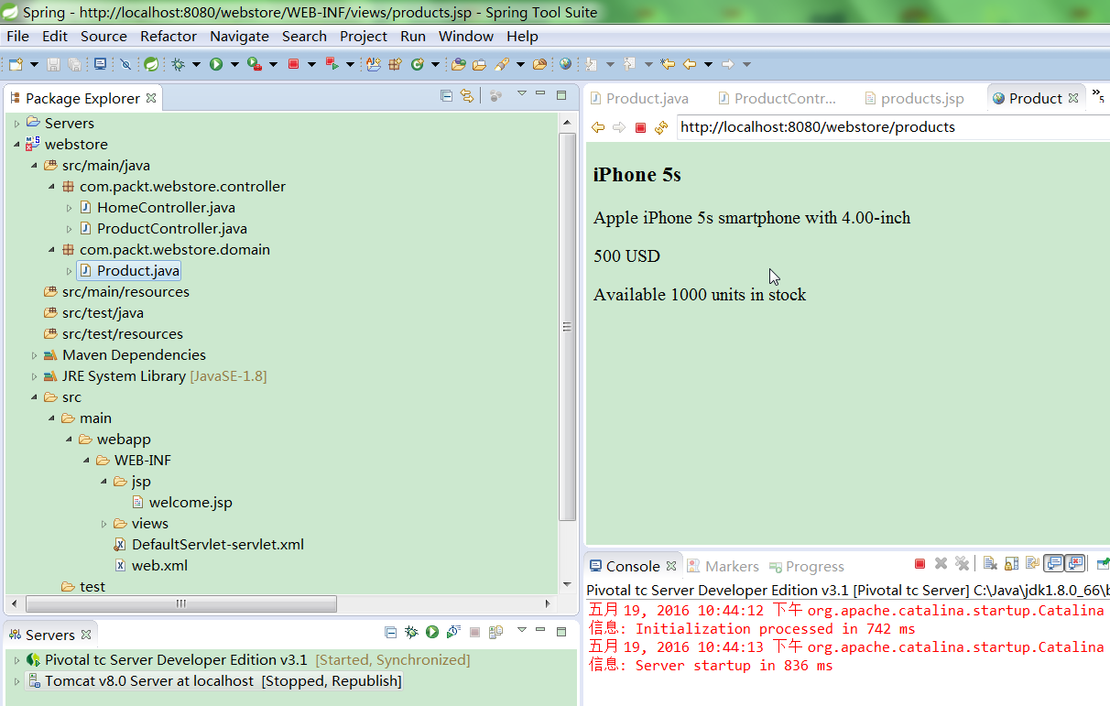1110x706 pixels.
Task: Expand Pivotal tc Server entry in Servers
Action: point(16,660)
